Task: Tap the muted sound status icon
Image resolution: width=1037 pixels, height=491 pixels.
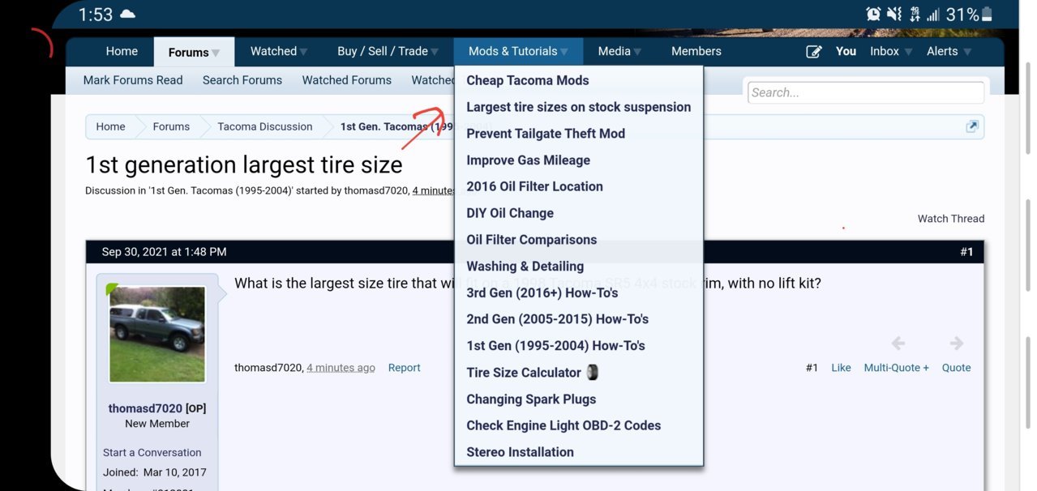Action: (894, 14)
